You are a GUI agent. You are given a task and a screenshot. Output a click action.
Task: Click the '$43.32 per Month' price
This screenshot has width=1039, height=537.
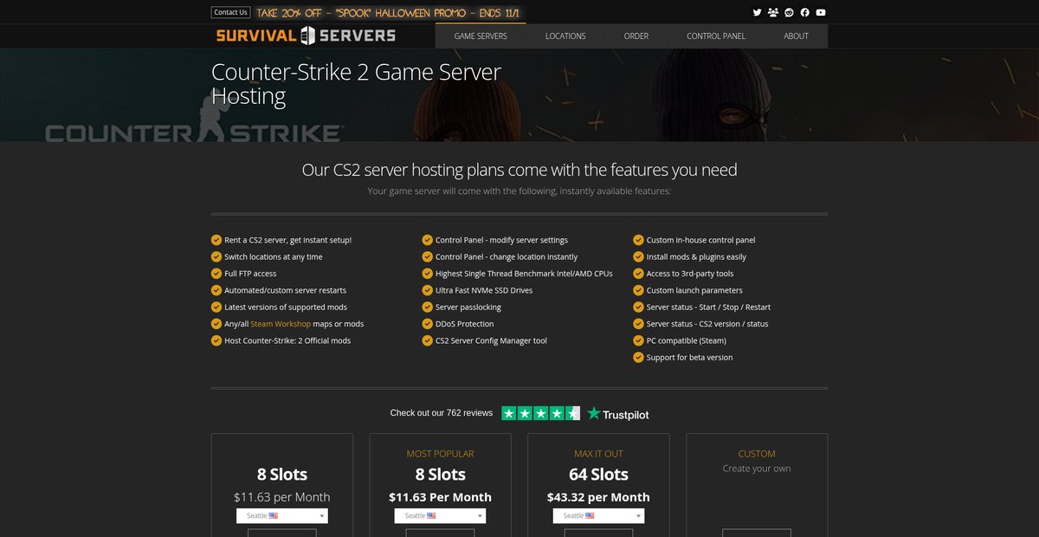(598, 497)
